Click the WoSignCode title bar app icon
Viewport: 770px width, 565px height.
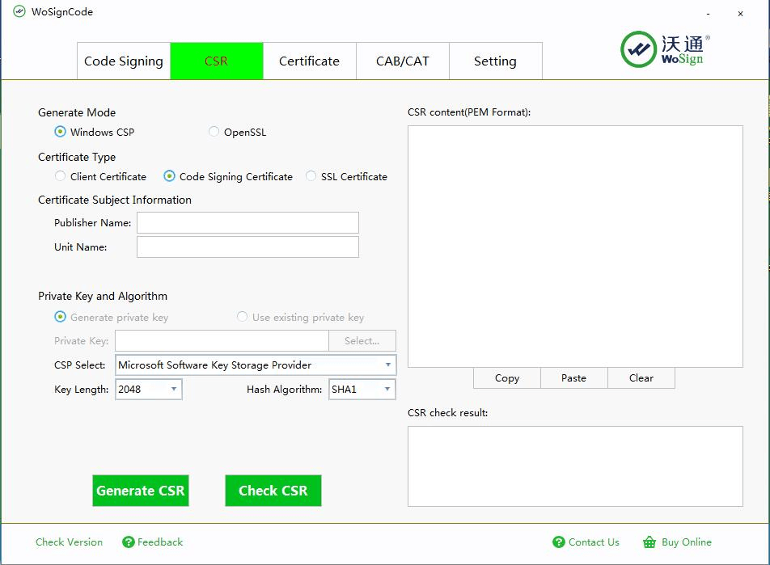(x=19, y=12)
